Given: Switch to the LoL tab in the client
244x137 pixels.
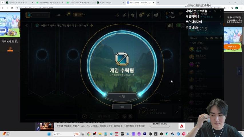Looking at the screenshot, I should point(58,15).
